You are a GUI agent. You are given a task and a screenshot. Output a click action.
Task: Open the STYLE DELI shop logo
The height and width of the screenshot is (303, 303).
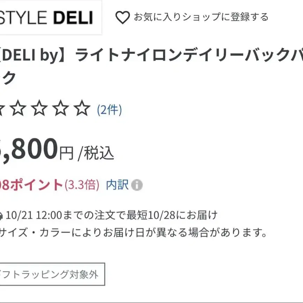click(51, 17)
